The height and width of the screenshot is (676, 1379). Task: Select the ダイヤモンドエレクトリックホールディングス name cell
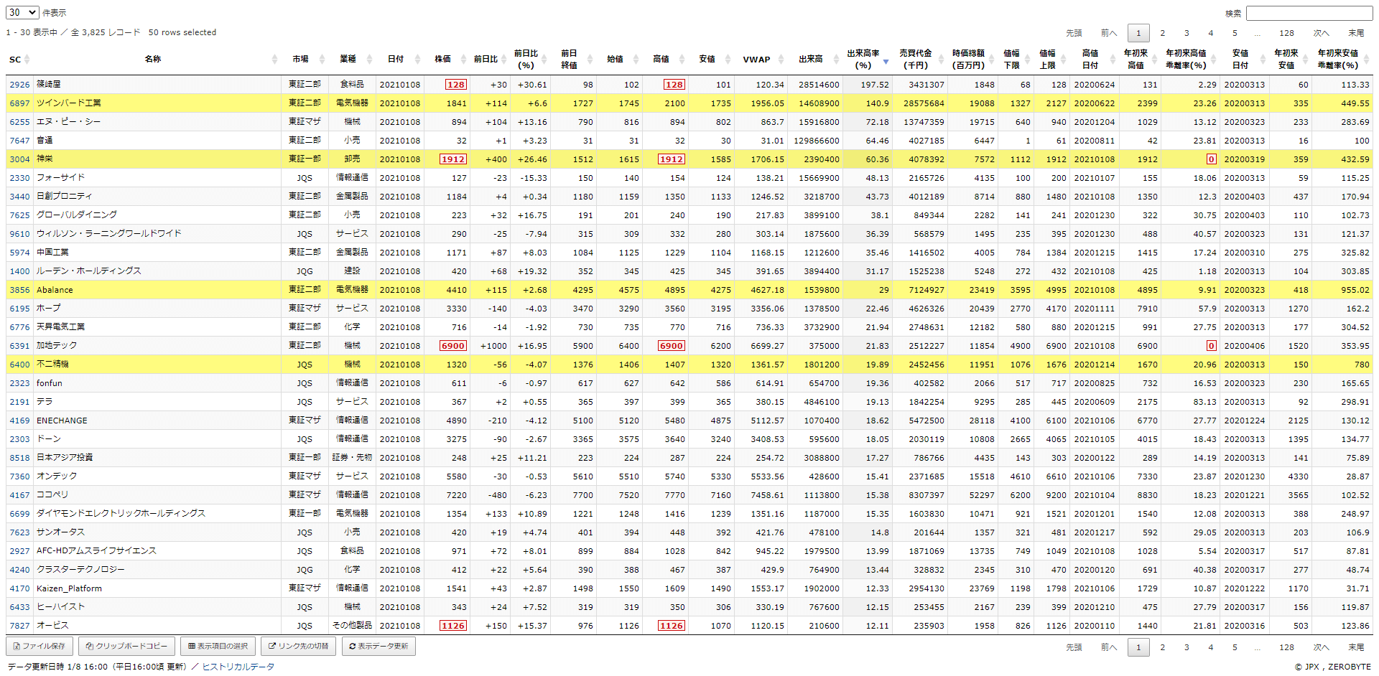click(157, 514)
